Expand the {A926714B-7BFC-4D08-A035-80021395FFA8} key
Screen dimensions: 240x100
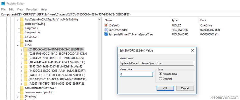[22, 84]
